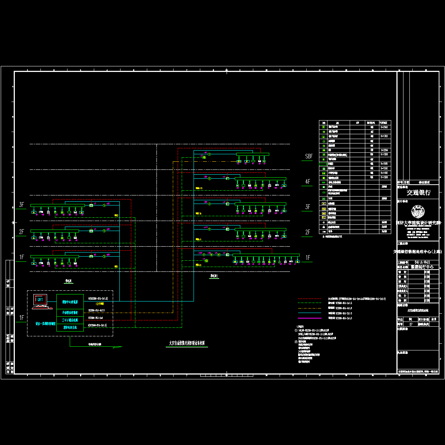445x445 pixels.
Task: Click the 10(VZDBH-BVJ-2x1.5) cable label
Action: click(98, 298)
